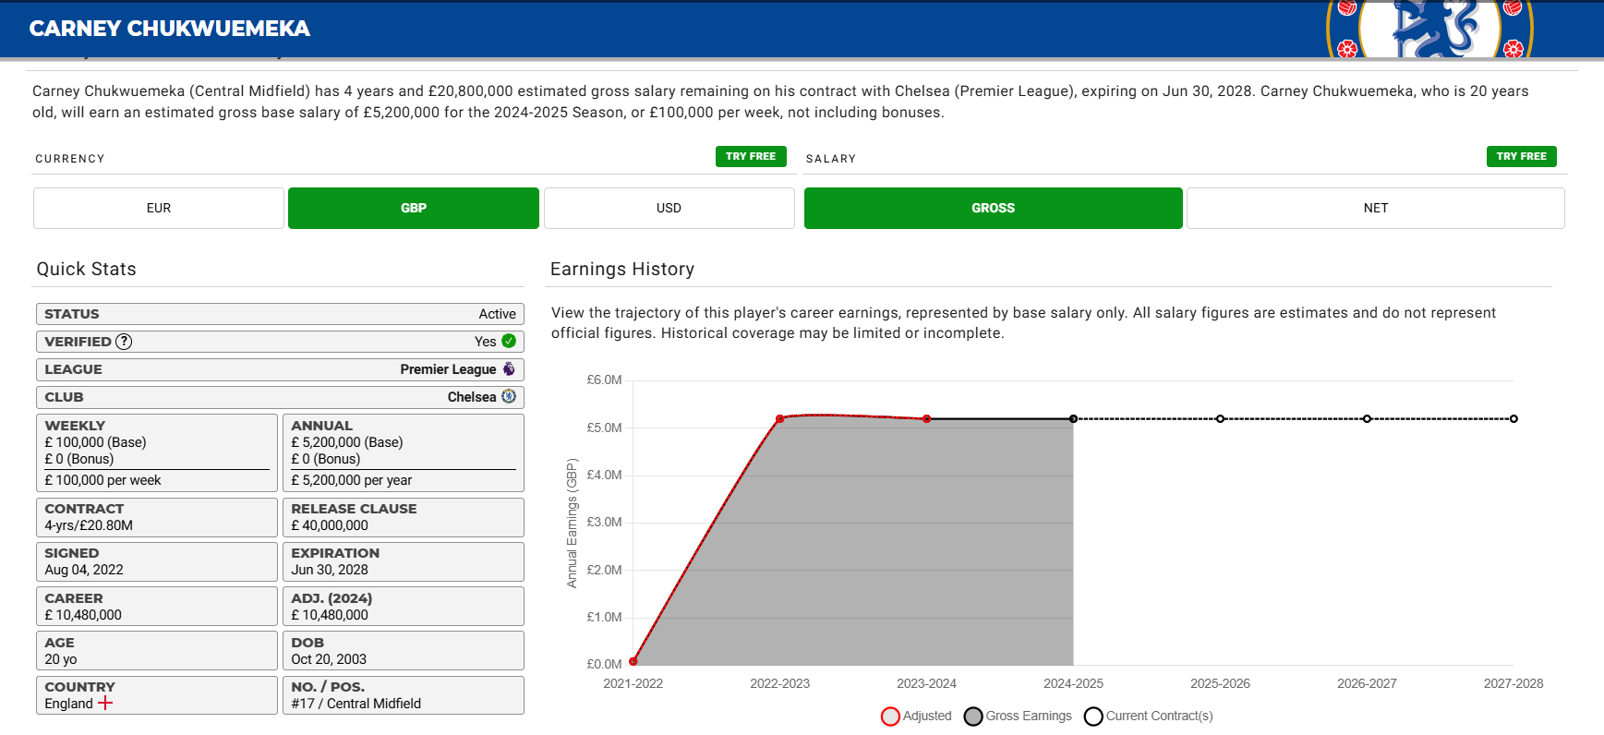Viewport: 1604px width, 735px height.
Task: Toggle the Gross Earnings legend circle
Action: [973, 717]
